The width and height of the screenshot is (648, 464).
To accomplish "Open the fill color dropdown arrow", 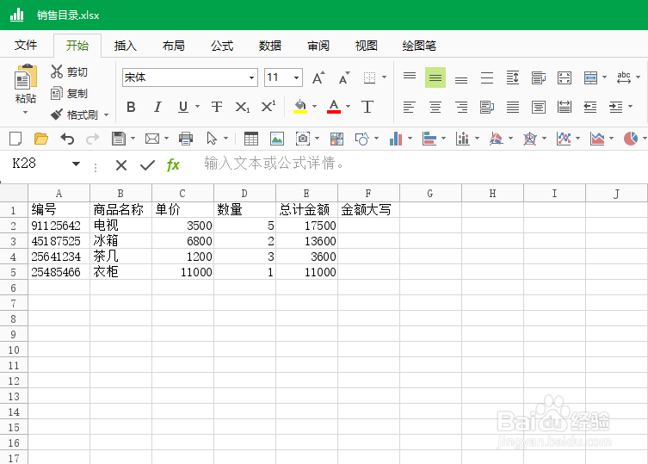I will [314, 107].
